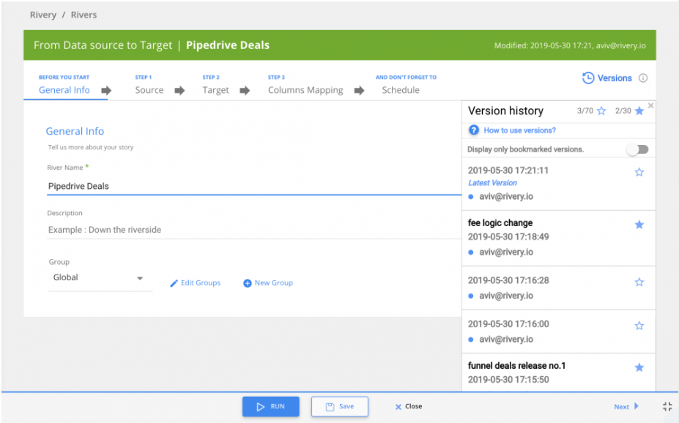Create a New Group
Screen dimensions: 679x423
(274, 283)
